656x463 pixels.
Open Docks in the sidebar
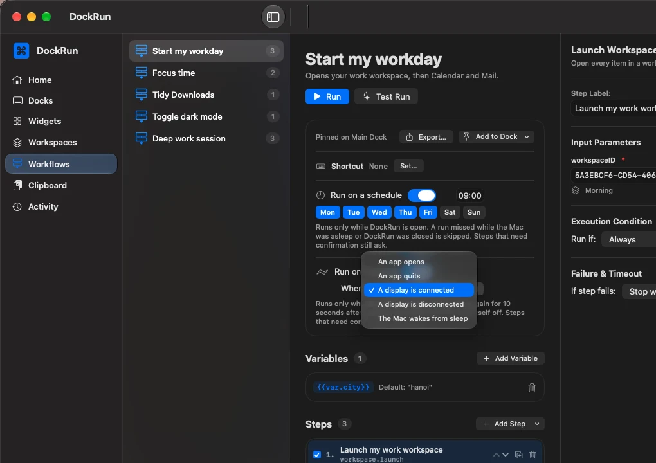point(61,100)
